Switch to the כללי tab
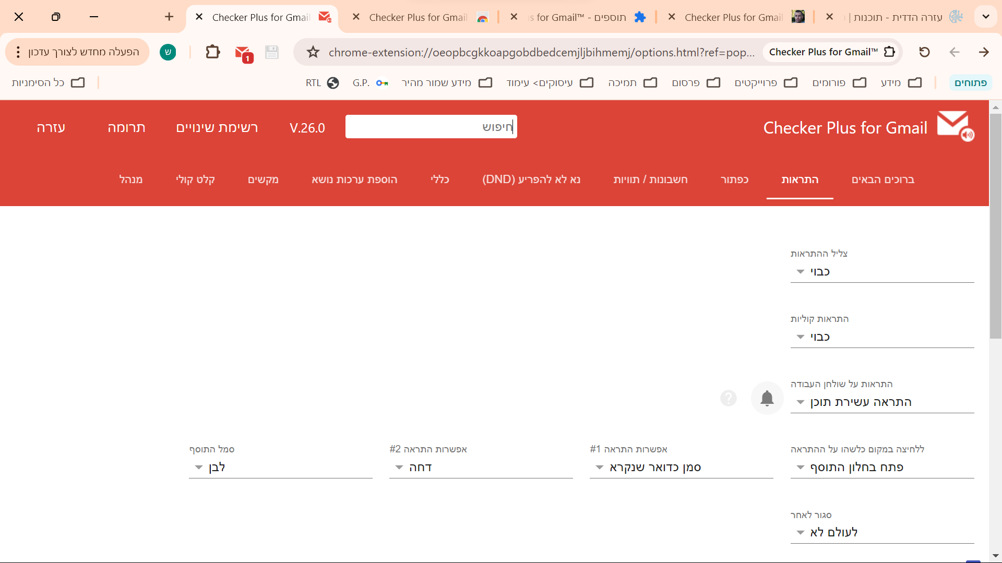 click(439, 179)
